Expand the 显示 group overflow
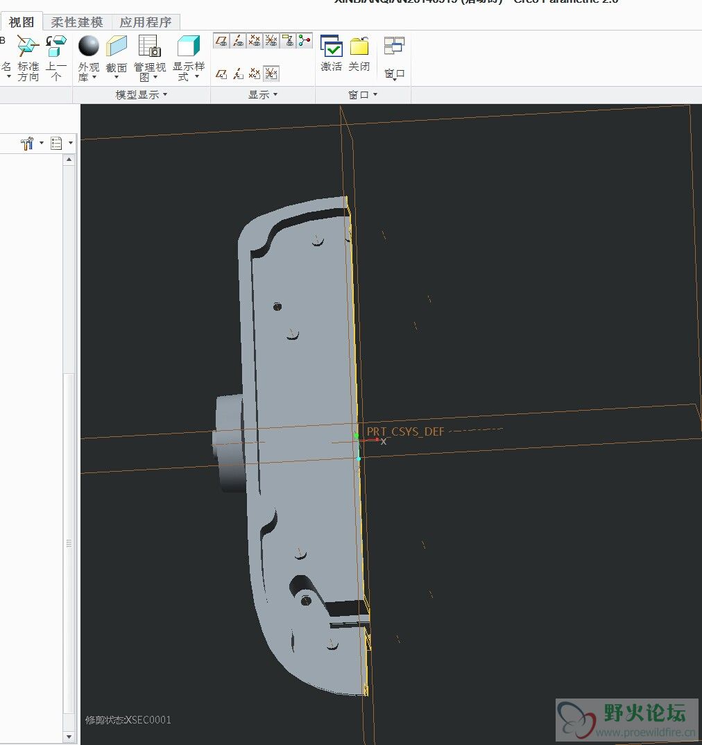Viewport: 702px width, 745px height. 263,94
